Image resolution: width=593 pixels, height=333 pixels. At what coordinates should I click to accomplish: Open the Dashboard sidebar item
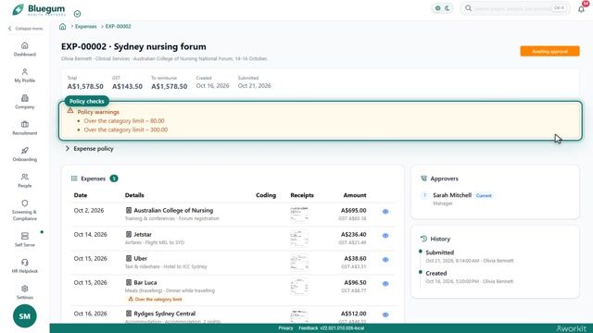[25, 49]
